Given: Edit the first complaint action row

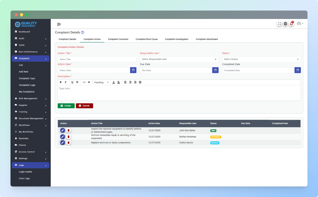Looking at the screenshot, I should click(x=63, y=130).
